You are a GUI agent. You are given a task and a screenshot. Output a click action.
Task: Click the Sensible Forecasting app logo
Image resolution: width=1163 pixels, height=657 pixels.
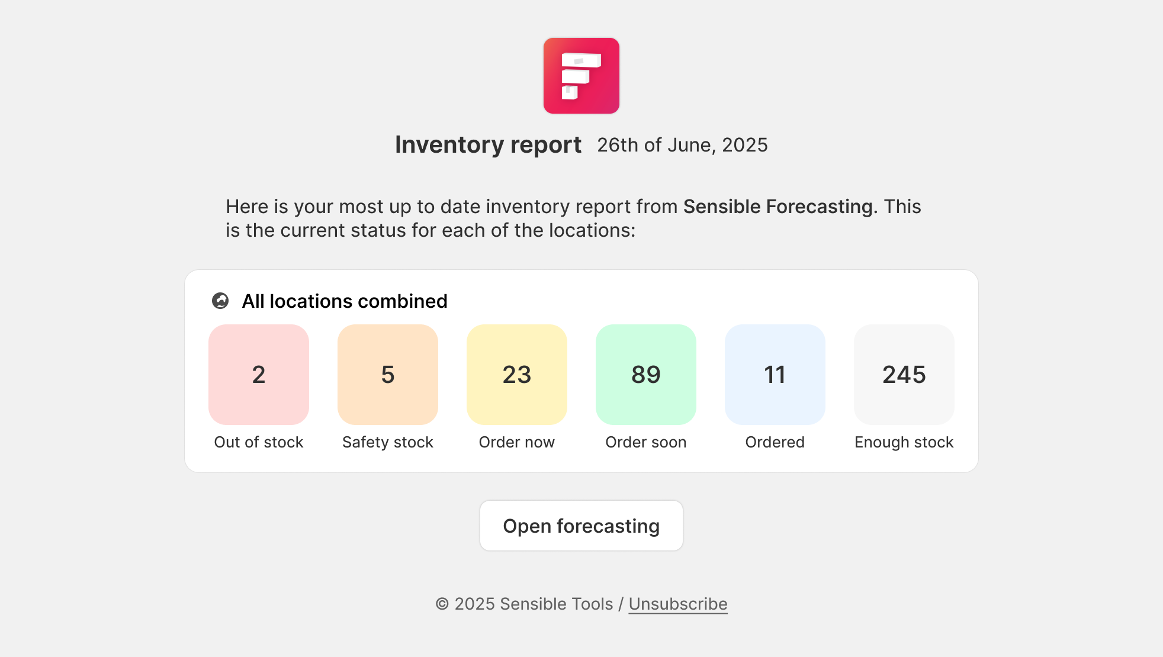[581, 76]
